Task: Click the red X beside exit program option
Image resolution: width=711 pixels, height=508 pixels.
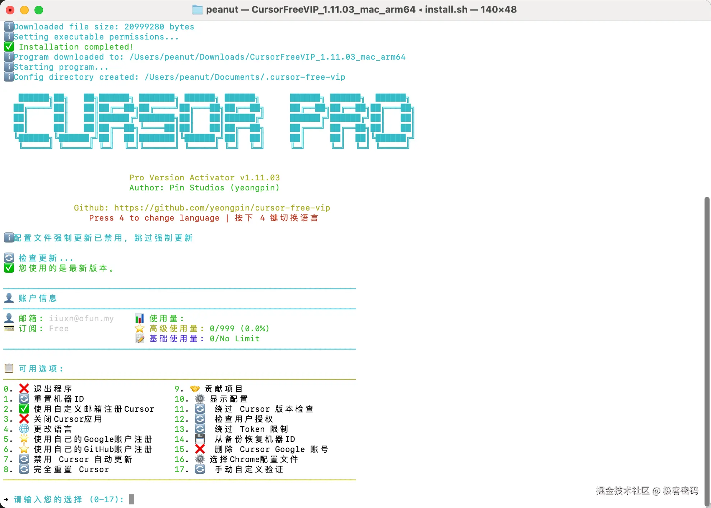Action: (24, 388)
